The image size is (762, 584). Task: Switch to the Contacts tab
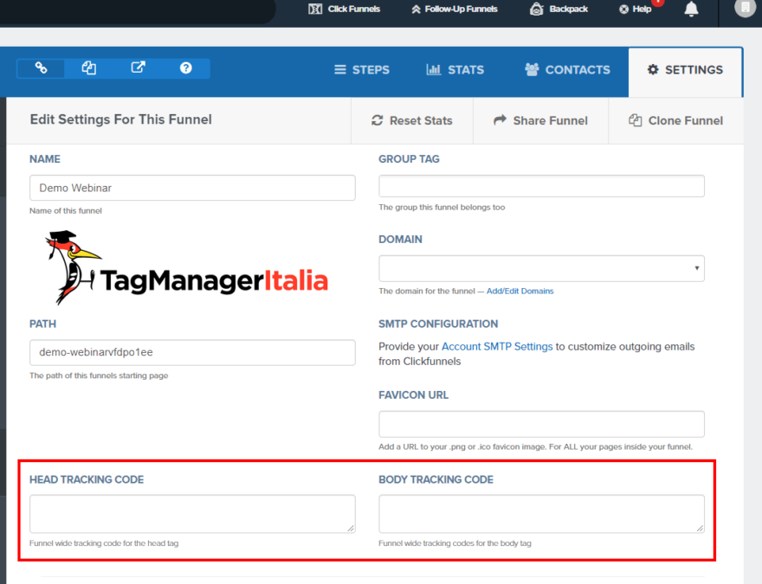[x=567, y=70]
